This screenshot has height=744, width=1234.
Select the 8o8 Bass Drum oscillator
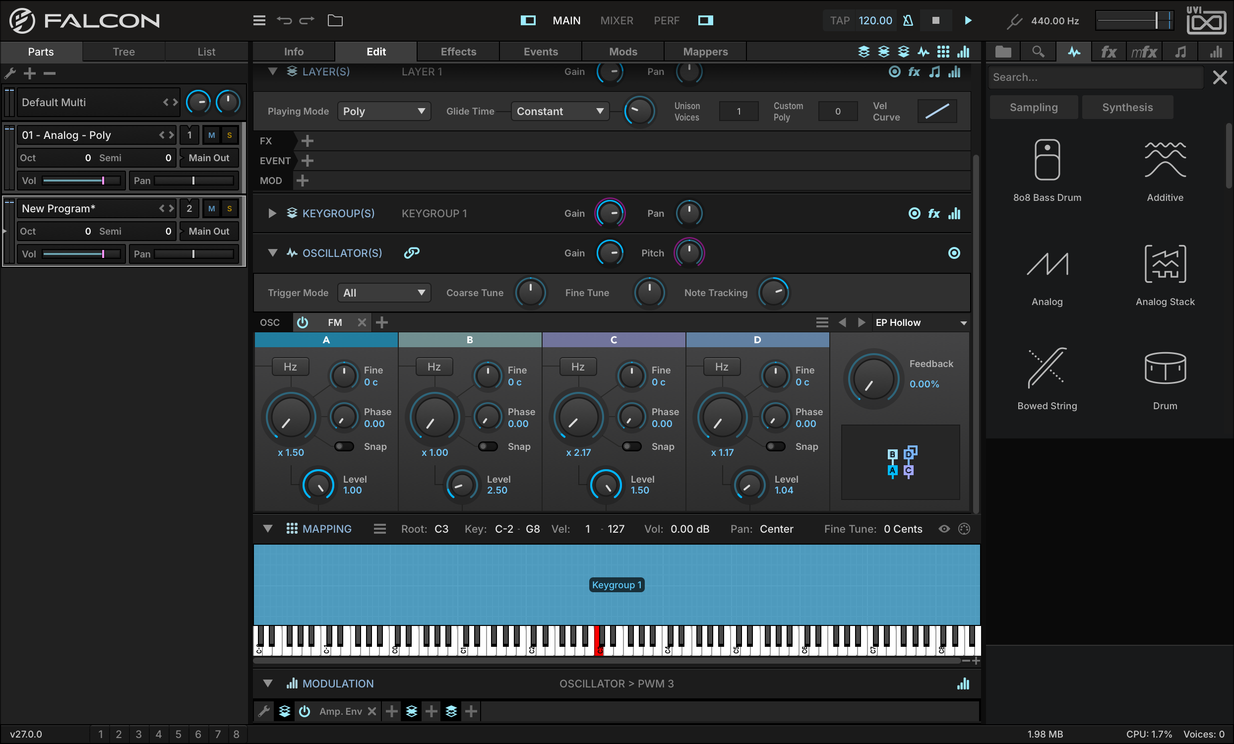[1047, 170]
